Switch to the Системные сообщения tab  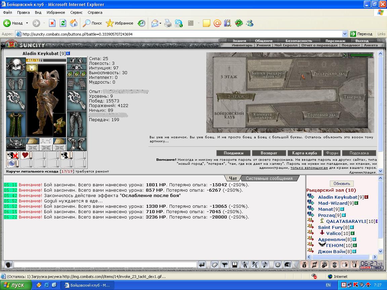[x=269, y=178]
